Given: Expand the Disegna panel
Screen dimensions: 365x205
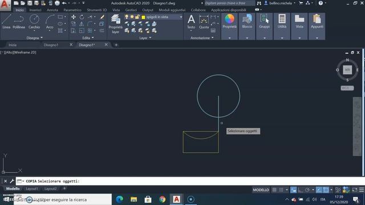Looking at the screenshot, I should 34,38.
